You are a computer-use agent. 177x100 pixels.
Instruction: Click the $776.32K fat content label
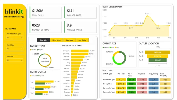click(51, 68)
